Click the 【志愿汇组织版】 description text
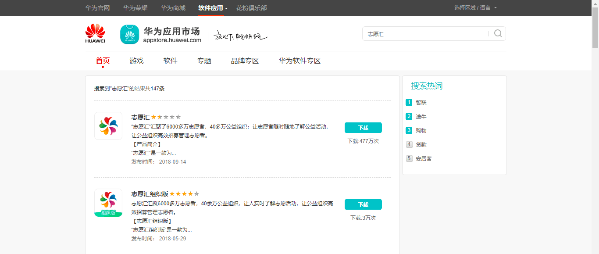The width and height of the screenshot is (599, 254). [x=152, y=221]
